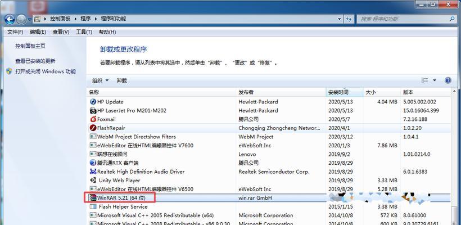Click install date 2019/9/2 cell

click(x=338, y=154)
